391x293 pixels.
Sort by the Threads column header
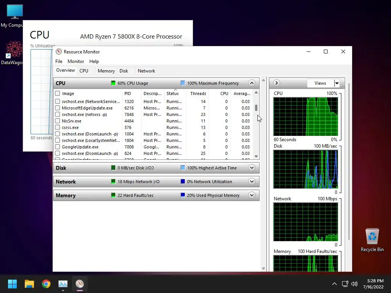197,93
